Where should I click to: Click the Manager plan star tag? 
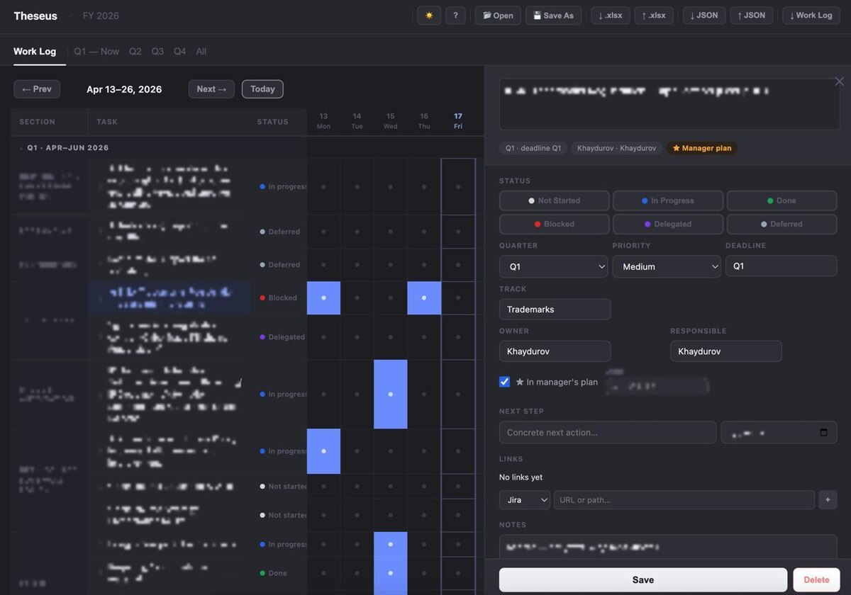coord(701,148)
